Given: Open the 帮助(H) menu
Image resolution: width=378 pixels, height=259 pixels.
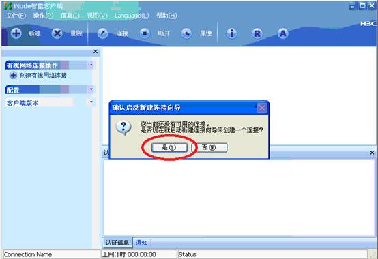Looking at the screenshot, I should (x=166, y=16).
